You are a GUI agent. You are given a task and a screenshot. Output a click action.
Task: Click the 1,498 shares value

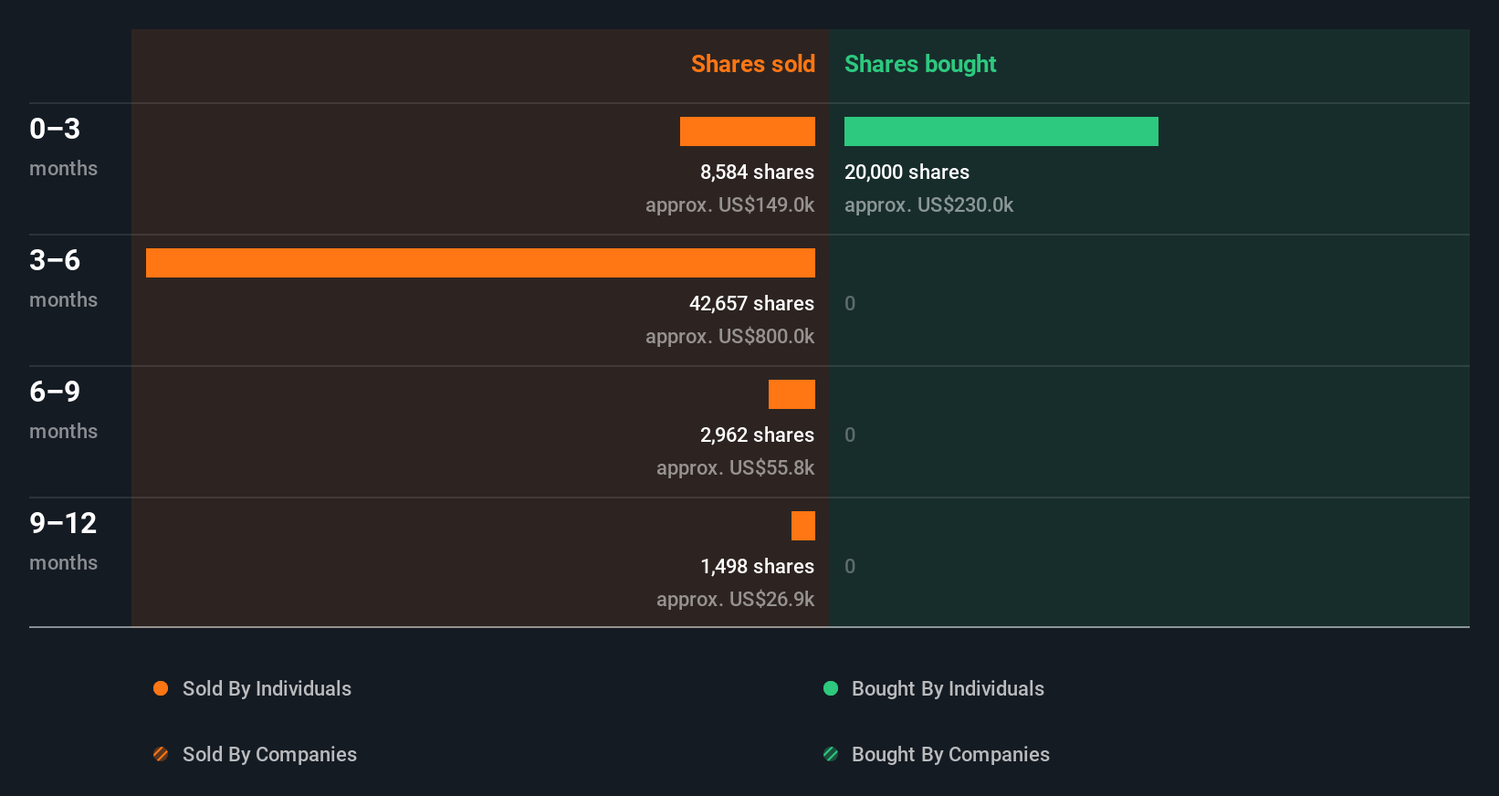click(x=757, y=566)
